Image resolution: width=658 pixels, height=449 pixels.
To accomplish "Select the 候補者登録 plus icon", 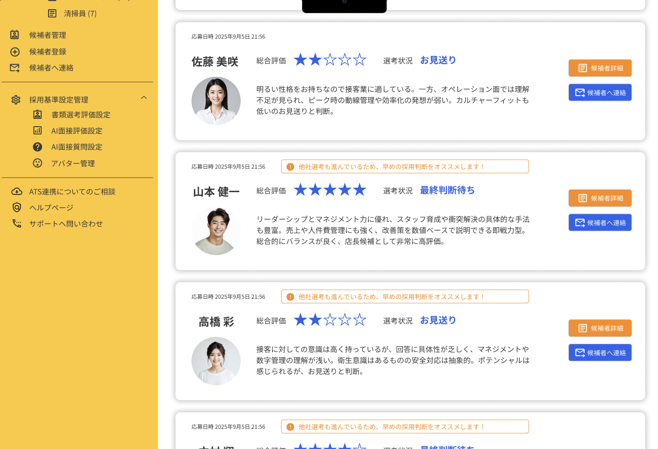I will pos(16,52).
